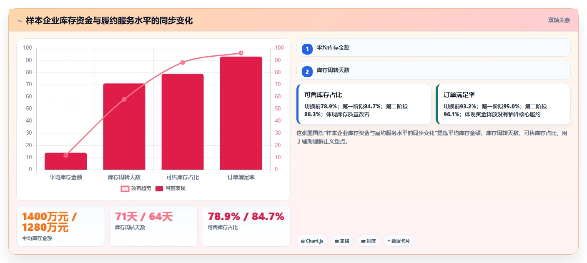Select numbered item 2 库存周转天数
587x263 pixels.
pos(433,70)
